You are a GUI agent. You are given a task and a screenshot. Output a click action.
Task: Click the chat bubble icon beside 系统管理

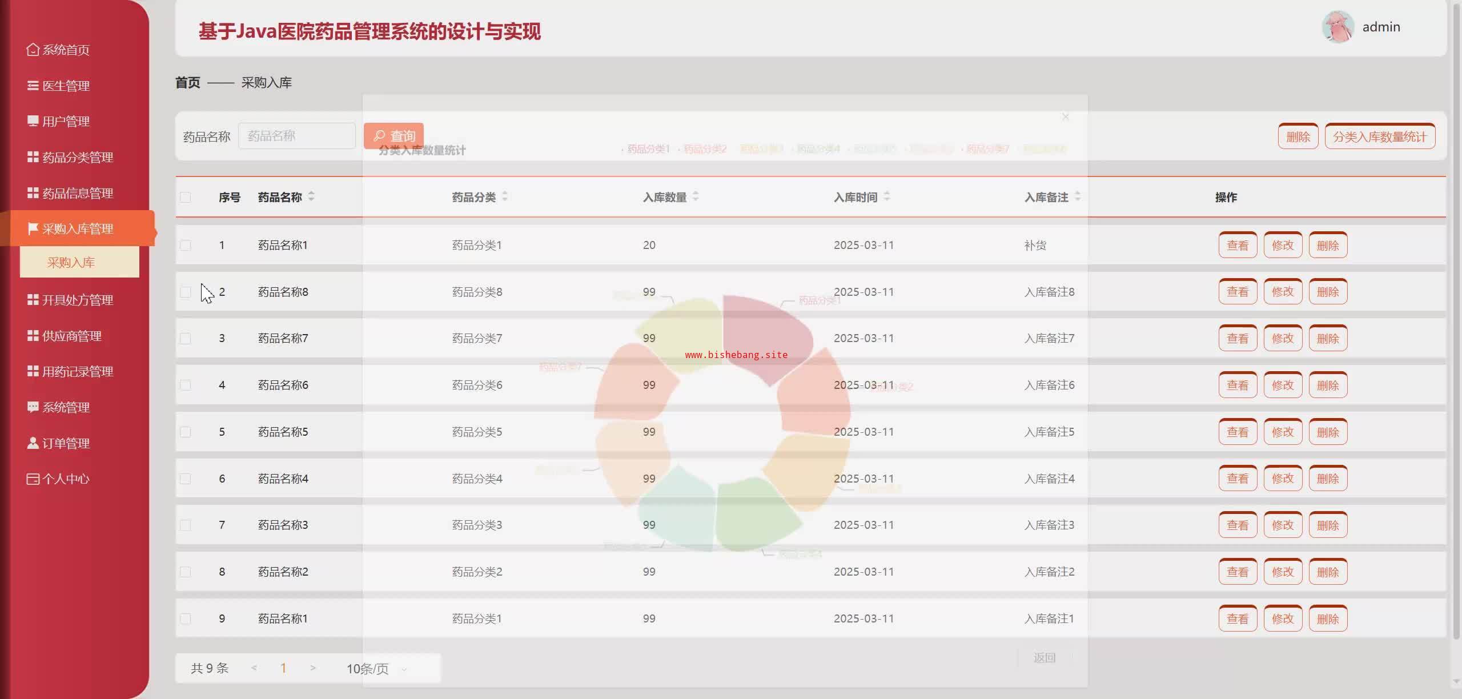33,407
